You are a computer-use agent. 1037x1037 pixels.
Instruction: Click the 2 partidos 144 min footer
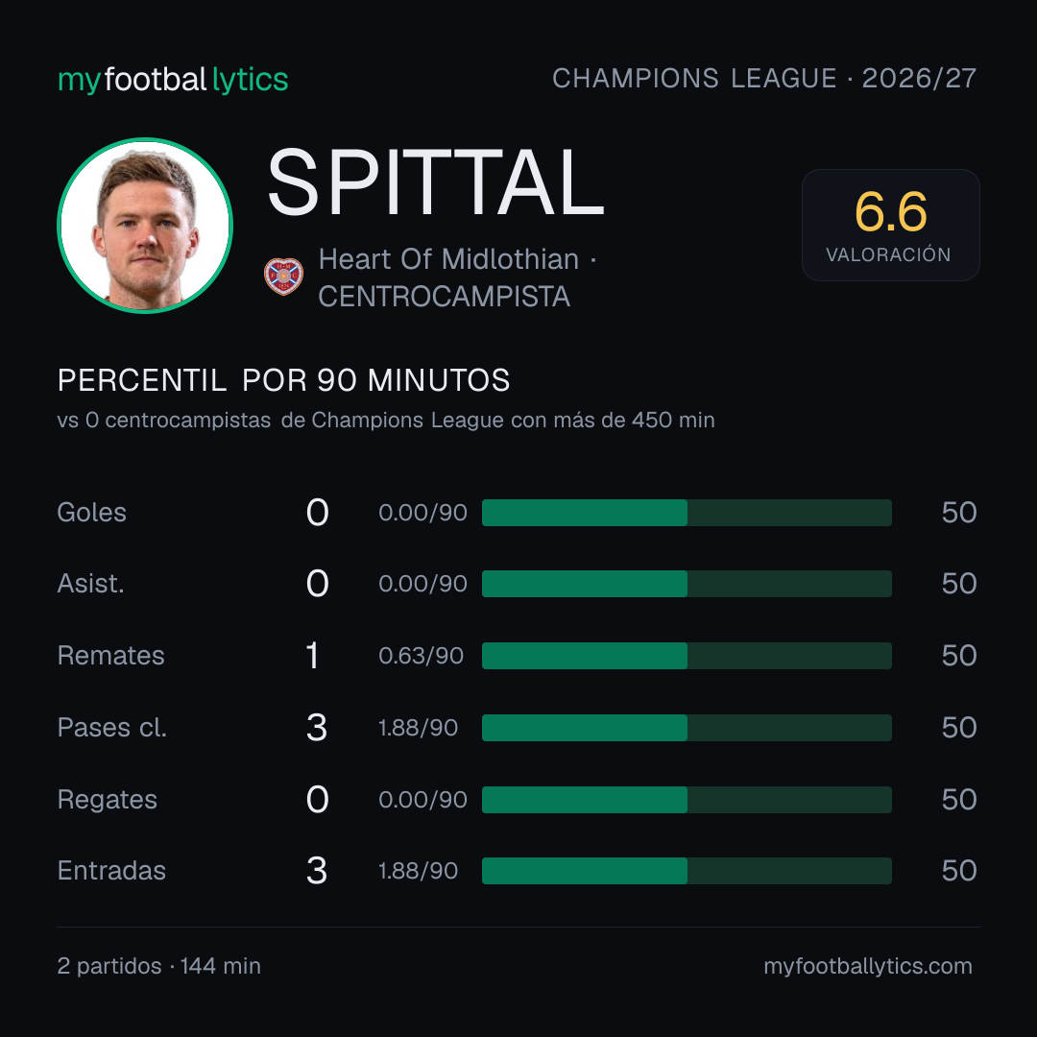[158, 966]
